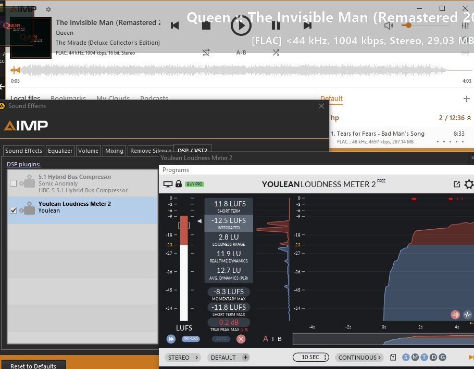Switch to Bookmarks tab in AIMP
This screenshot has height=369, width=474.
(68, 98)
